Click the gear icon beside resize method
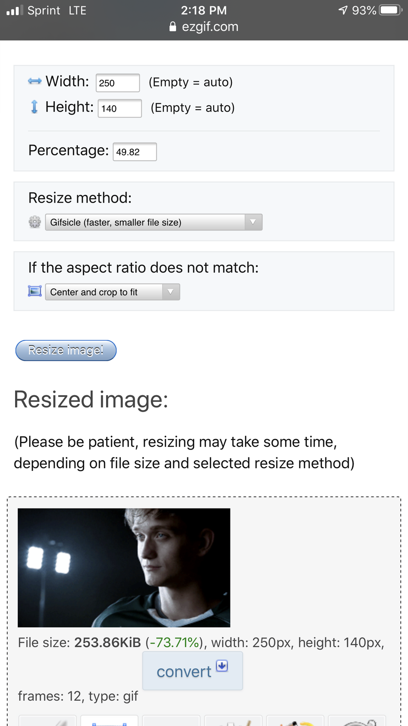This screenshot has width=408, height=726. (35, 222)
